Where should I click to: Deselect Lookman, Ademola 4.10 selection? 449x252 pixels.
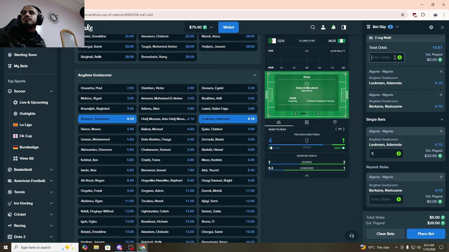[228, 119]
